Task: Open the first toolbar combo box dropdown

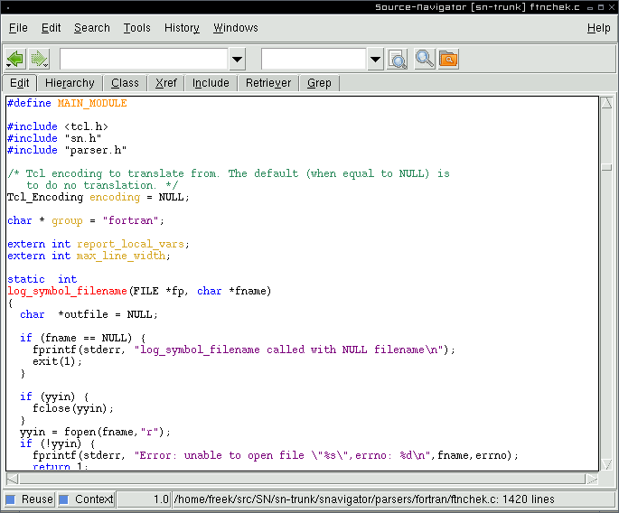Action: click(237, 60)
